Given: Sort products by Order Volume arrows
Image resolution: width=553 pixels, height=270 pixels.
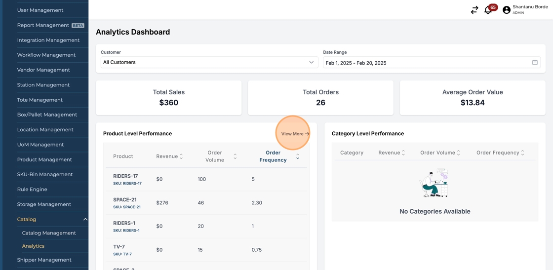Looking at the screenshot, I should (235, 156).
